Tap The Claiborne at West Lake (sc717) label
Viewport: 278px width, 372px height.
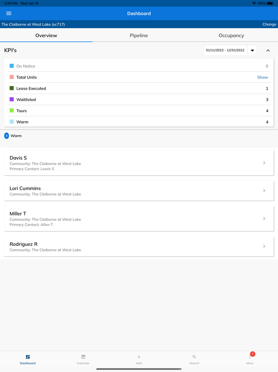click(x=33, y=24)
